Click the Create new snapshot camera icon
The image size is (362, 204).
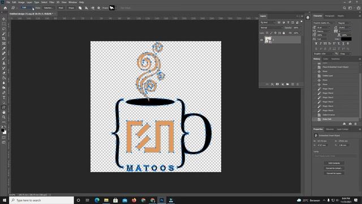[350, 124]
